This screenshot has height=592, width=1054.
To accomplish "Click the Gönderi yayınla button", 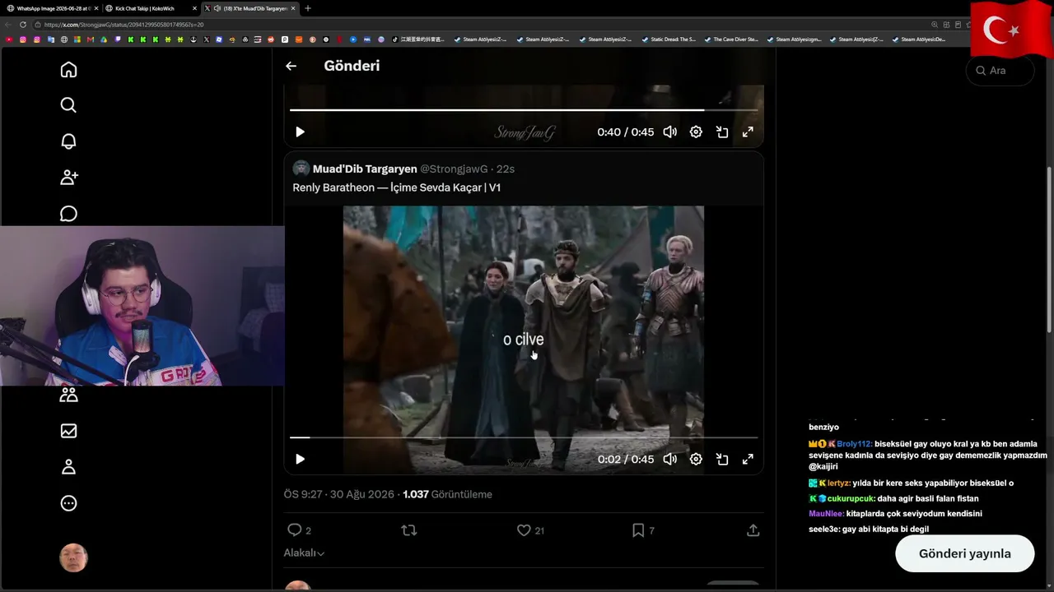I will (964, 553).
